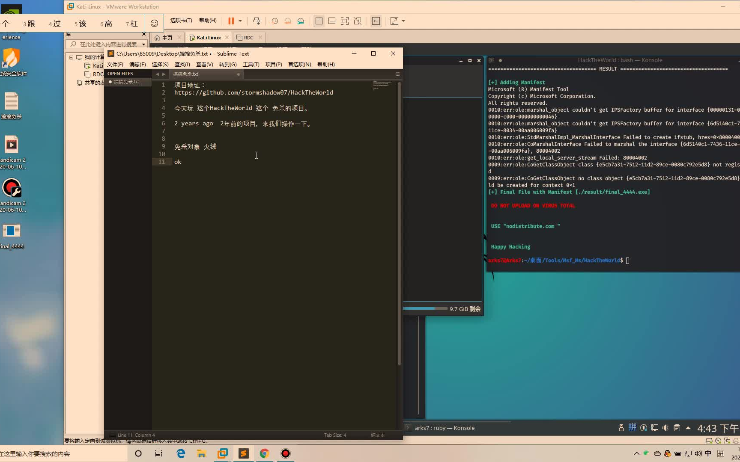Click the send Ctrl+Alt+Del icon in VMware toolbar
This screenshot has height=462, width=740.
[x=257, y=21]
